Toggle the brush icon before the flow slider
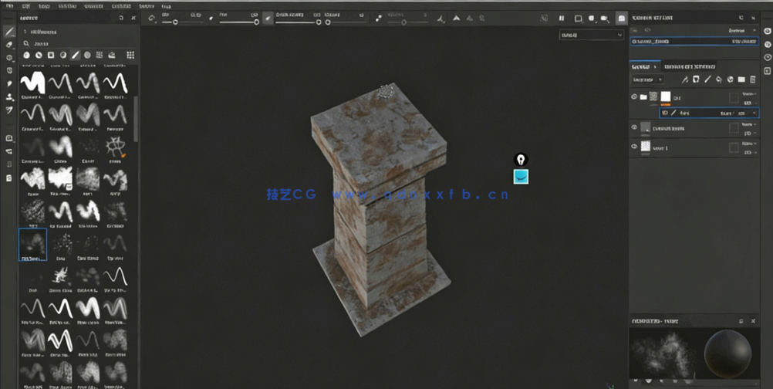773x389 pixels. [211, 19]
